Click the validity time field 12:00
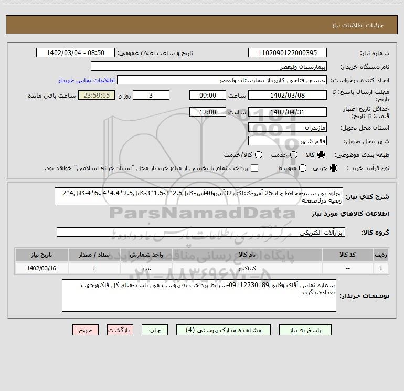The height and width of the screenshot is (391, 404). (x=208, y=112)
